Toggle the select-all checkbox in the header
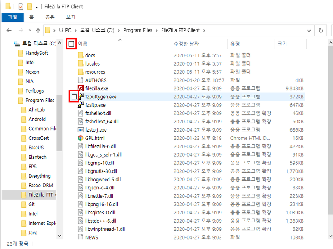 [72, 44]
